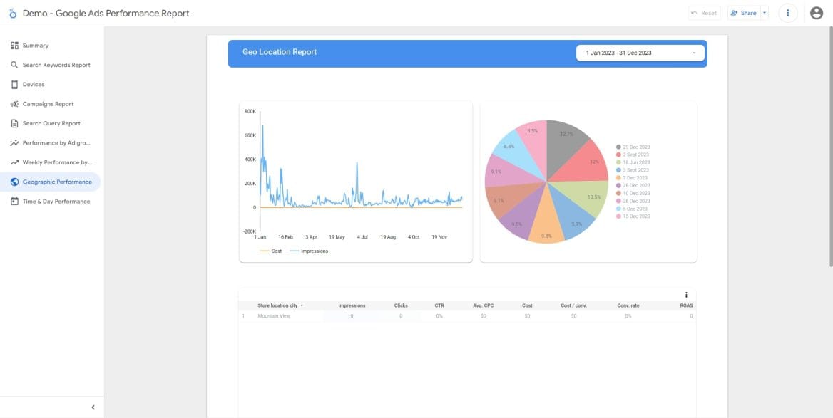Screen dimensions: 833x418
Task: Click the Devices phone icon
Action: (x=14, y=84)
